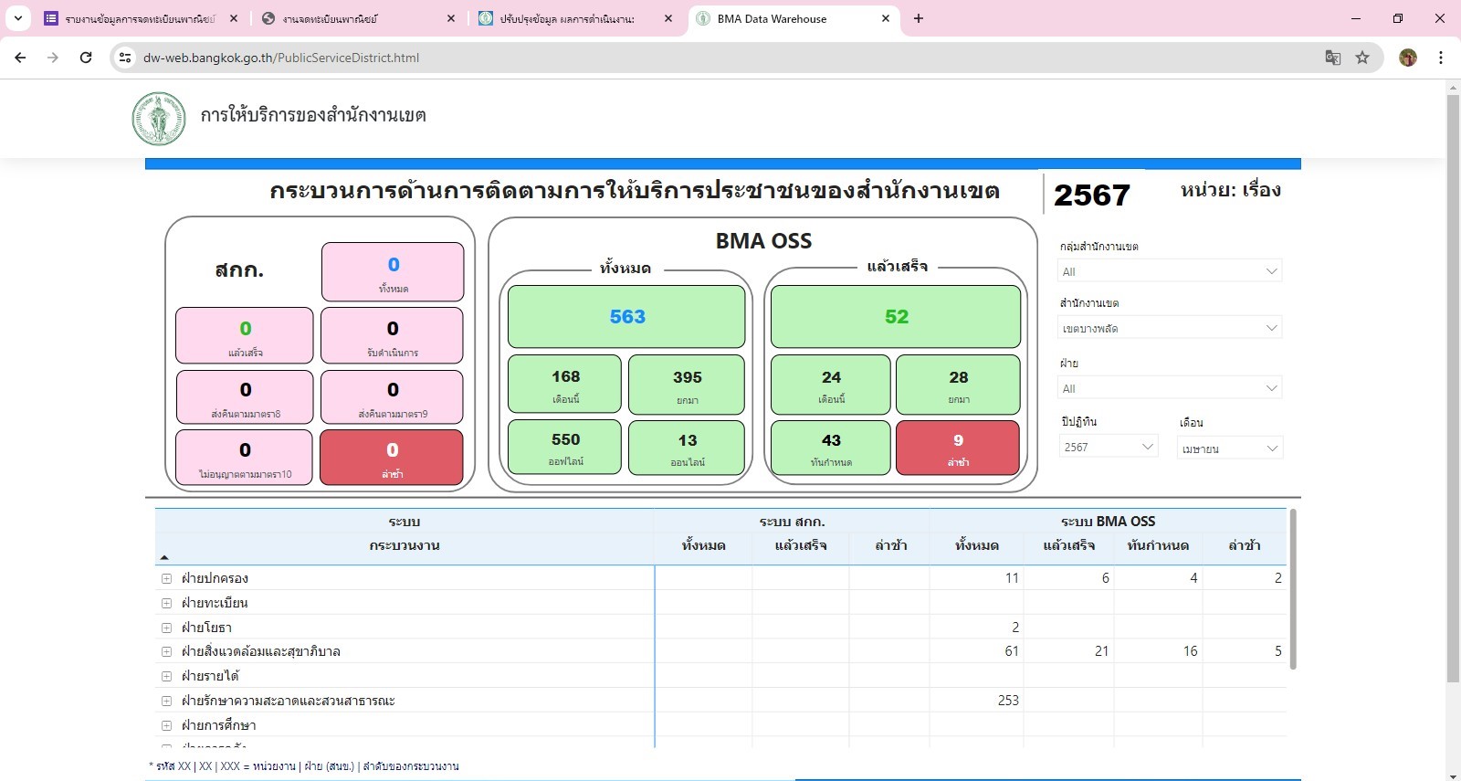Bookmark this page with star icon
Viewport: 1461px width, 781px height.
coord(1362,58)
